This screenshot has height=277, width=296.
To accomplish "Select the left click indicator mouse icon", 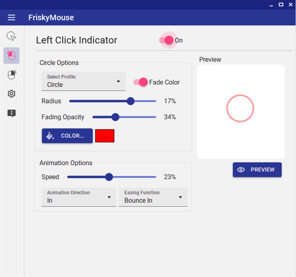I will click(11, 55).
